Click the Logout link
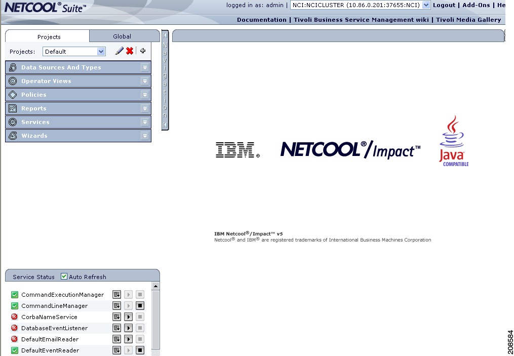This screenshot has width=514, height=356. point(444,5)
